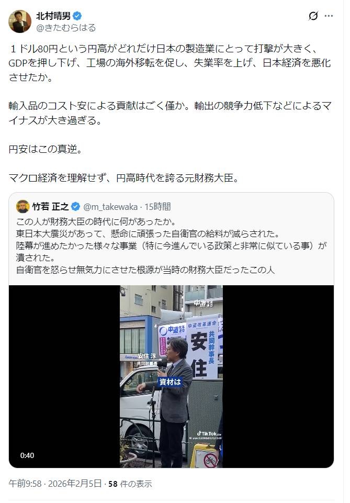Click 北村晴男's blue verified badge
This screenshot has height=503, width=350.
[x=77, y=16]
